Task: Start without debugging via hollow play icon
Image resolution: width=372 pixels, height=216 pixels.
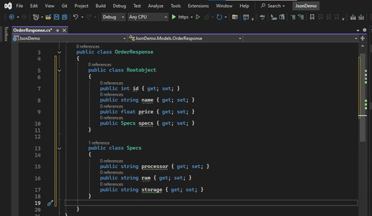Action: [x=198, y=17]
